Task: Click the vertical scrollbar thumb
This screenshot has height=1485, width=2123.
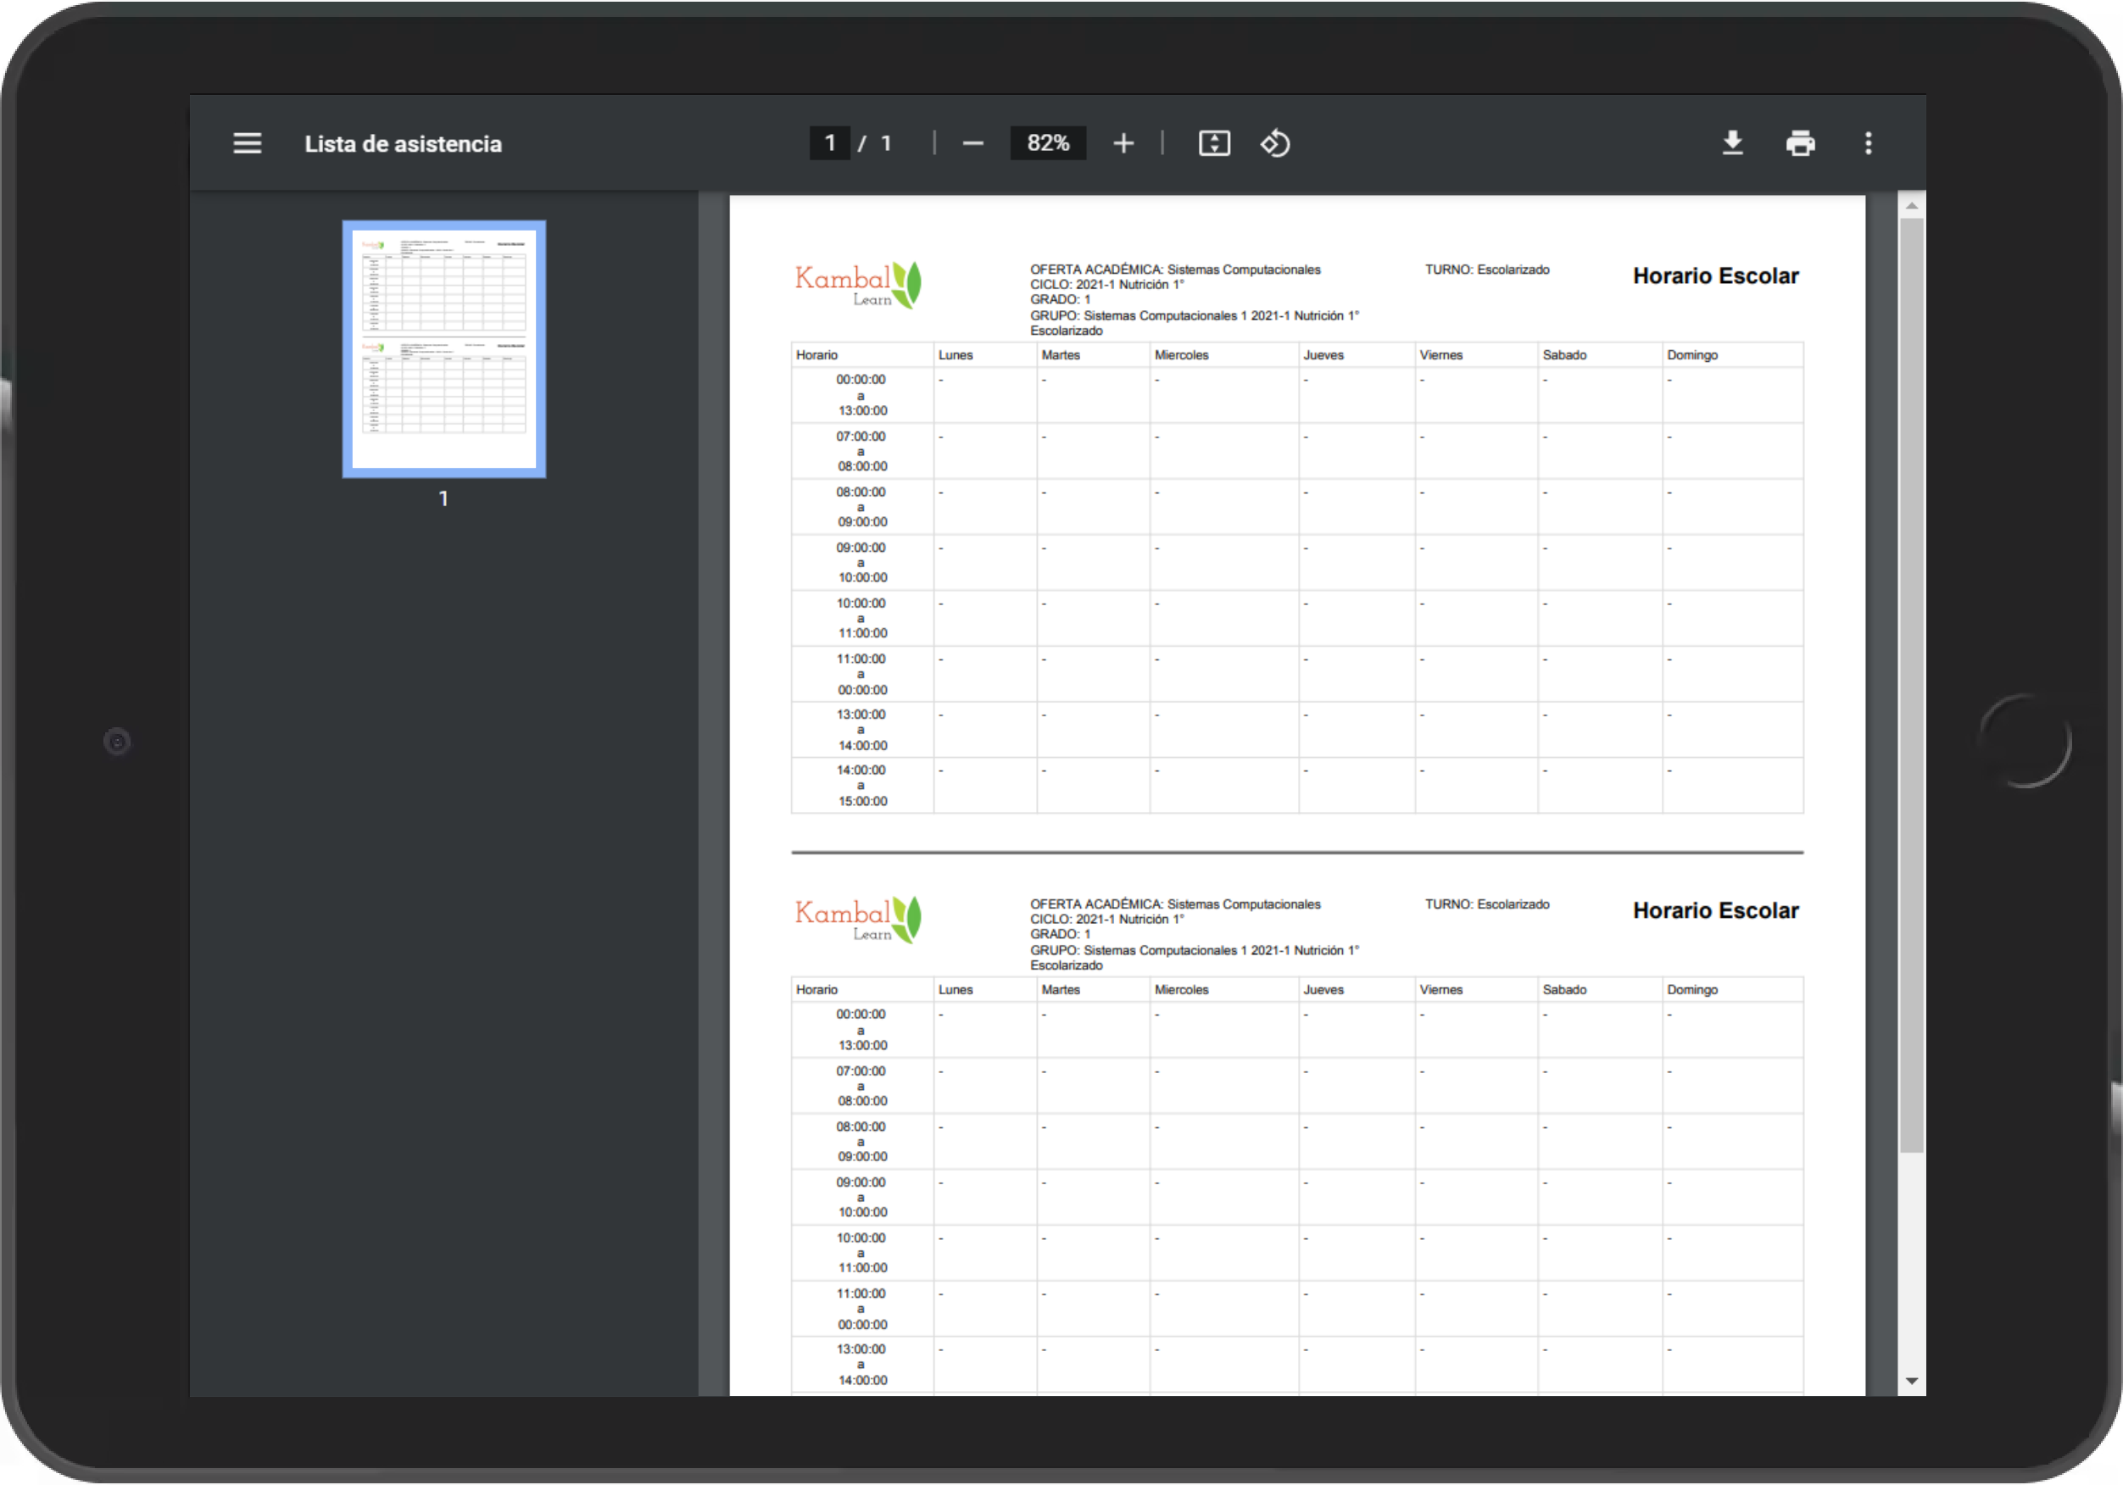Action: [1911, 685]
